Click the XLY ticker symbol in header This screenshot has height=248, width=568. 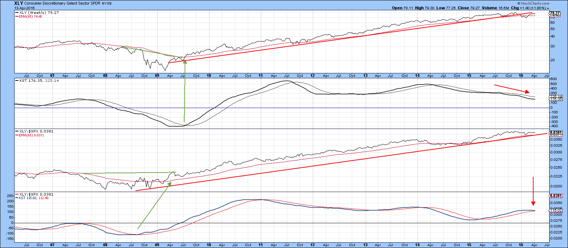coord(19,3)
